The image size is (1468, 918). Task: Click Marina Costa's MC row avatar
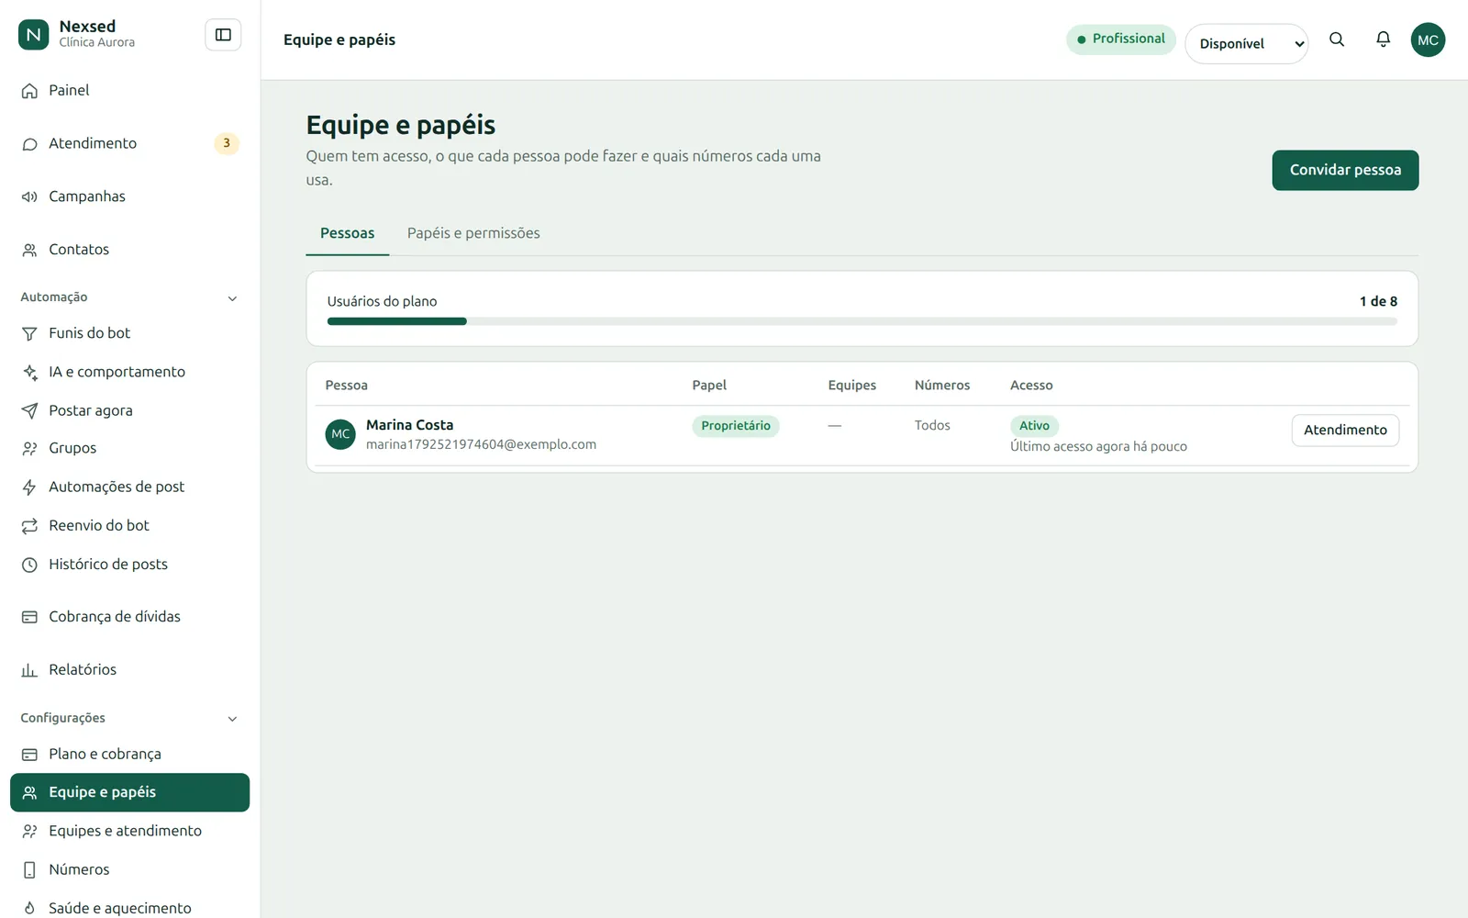(x=340, y=434)
